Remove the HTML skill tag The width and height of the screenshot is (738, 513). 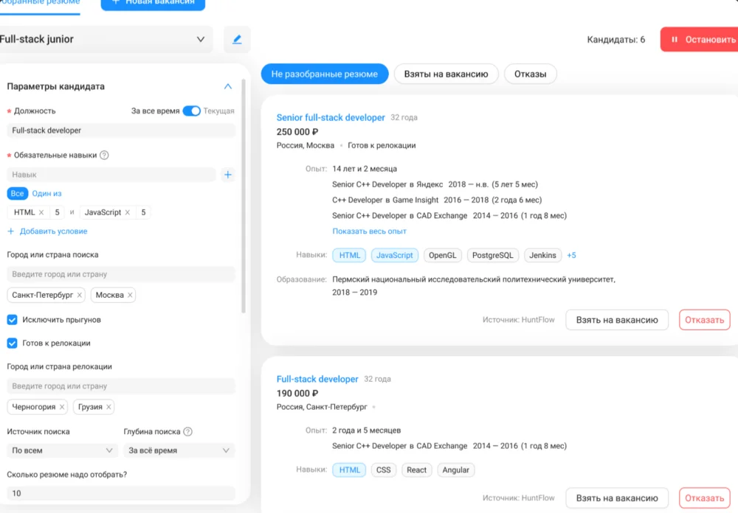[41, 212]
